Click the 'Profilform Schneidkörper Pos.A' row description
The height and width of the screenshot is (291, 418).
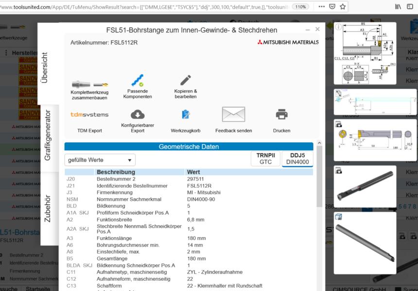133,213
